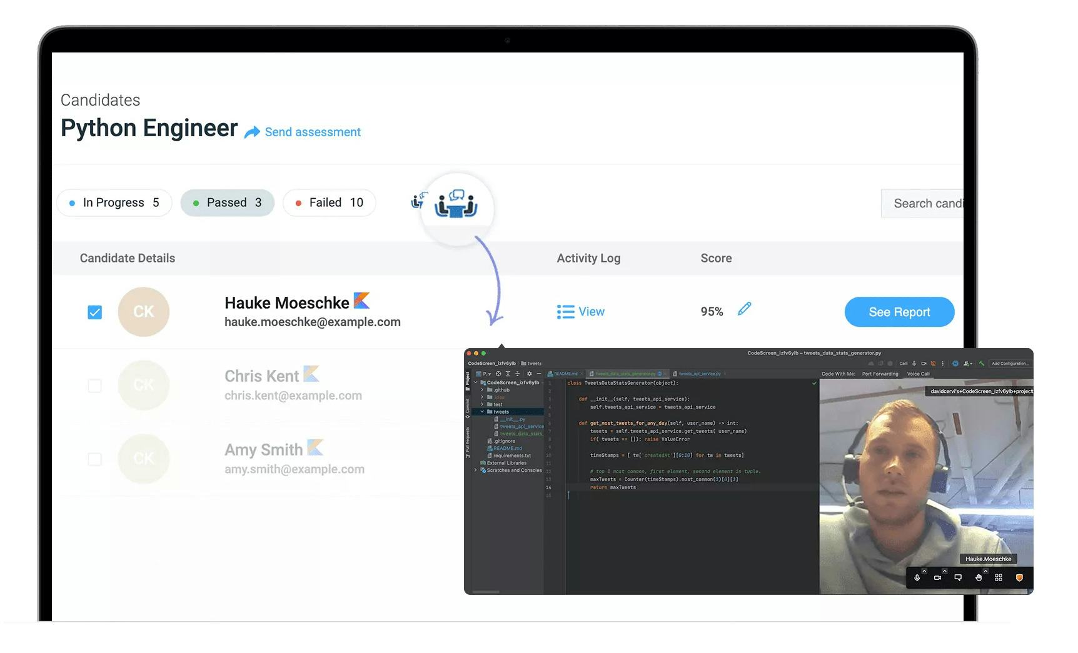Click See Report for Hauke Moeschke
Screen dimensions: 1078x653
pyautogui.click(x=899, y=312)
